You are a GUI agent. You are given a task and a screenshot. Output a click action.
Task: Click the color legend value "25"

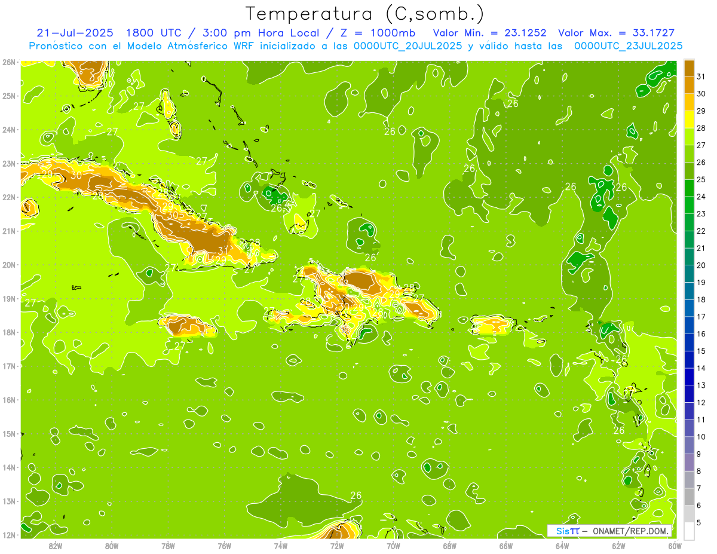click(x=701, y=179)
